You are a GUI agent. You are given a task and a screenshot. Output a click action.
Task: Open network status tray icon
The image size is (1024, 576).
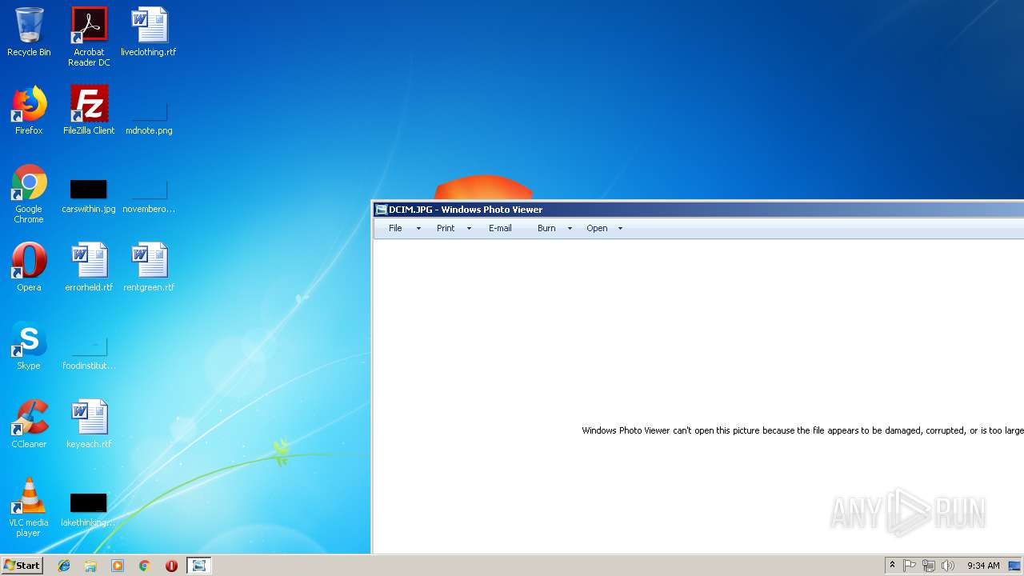coord(929,566)
